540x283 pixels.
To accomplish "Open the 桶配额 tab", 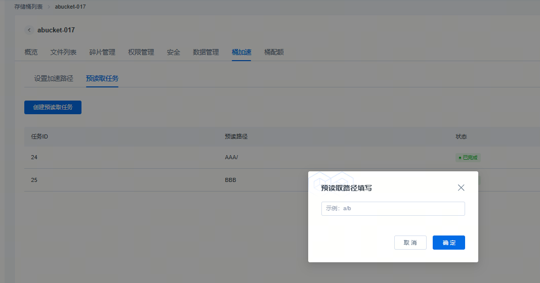I will click(x=274, y=52).
